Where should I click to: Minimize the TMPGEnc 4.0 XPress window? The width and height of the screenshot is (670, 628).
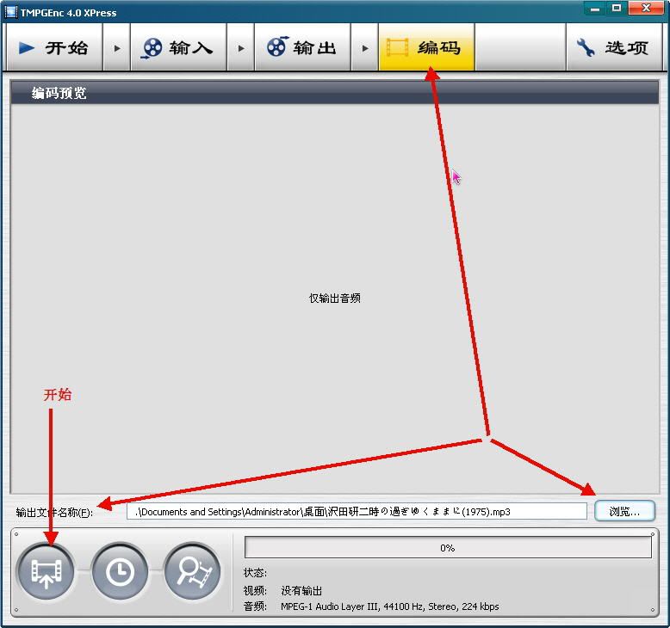click(594, 9)
